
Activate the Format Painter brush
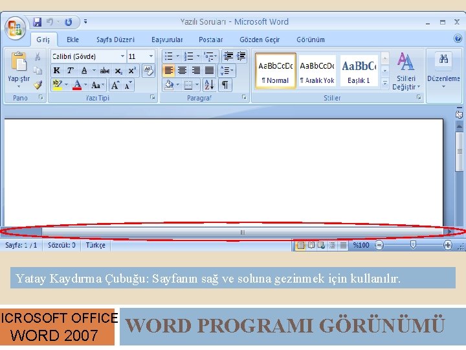click(38, 85)
